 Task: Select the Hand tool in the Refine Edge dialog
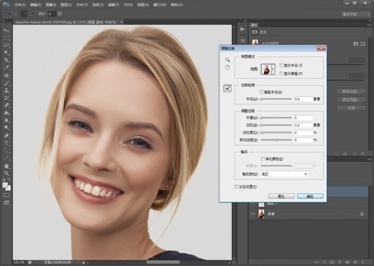click(x=227, y=68)
